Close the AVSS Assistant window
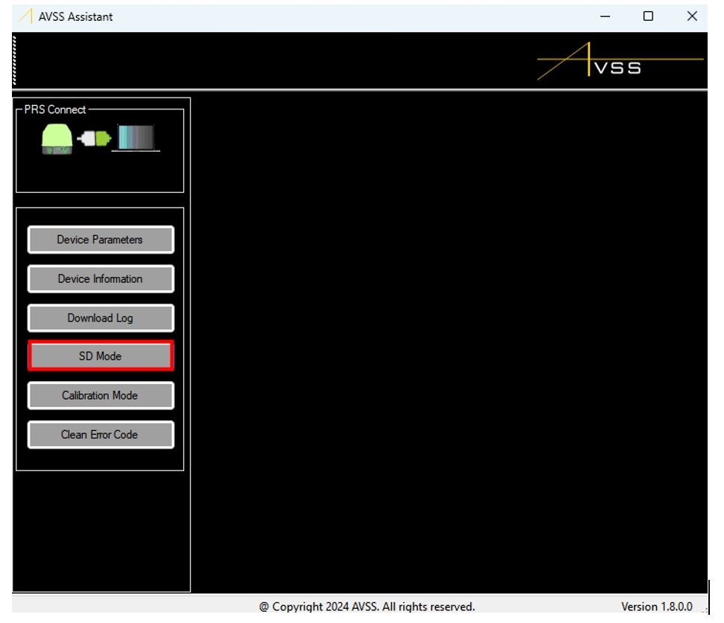 pyautogui.click(x=692, y=16)
